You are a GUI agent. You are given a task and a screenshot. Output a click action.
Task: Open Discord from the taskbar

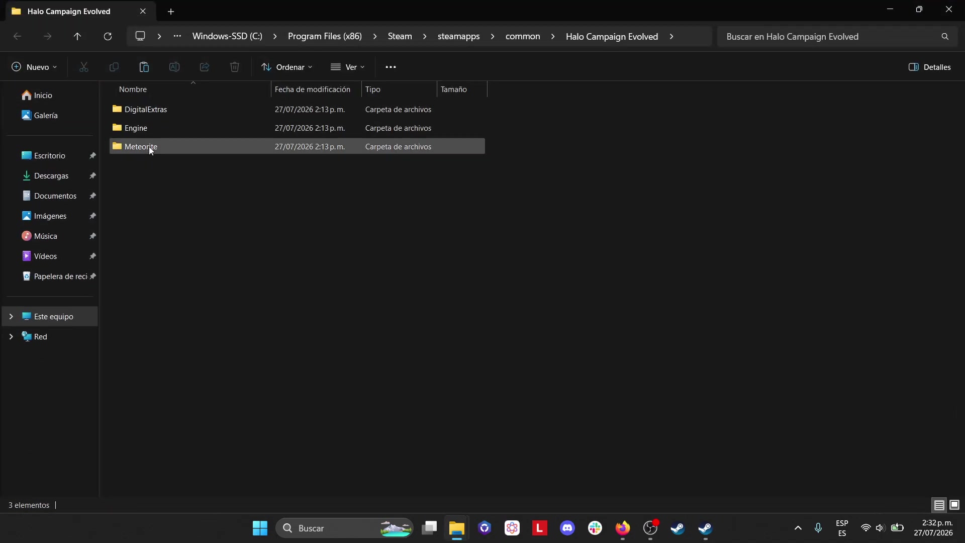click(567, 528)
